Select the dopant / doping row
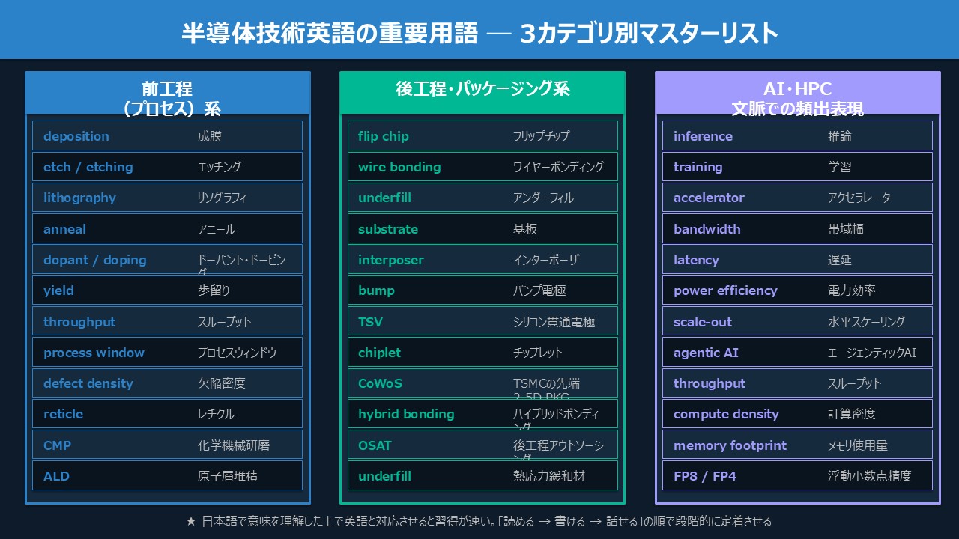 168,260
